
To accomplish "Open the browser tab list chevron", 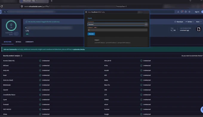I will coord(190,1).
